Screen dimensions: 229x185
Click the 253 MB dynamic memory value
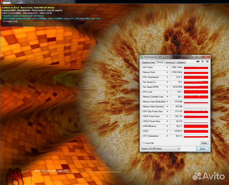[x=176, y=107]
